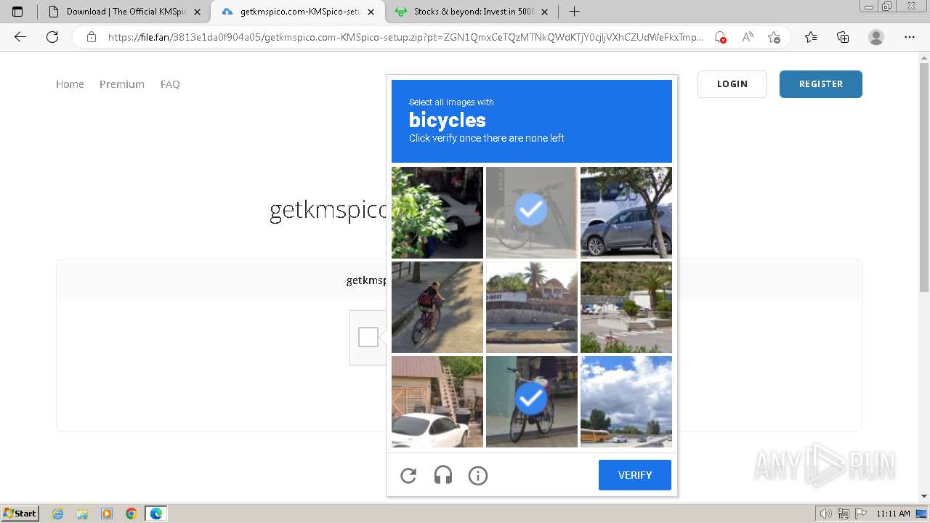Open captcha help info icon
The image size is (930, 523).
coord(477,476)
